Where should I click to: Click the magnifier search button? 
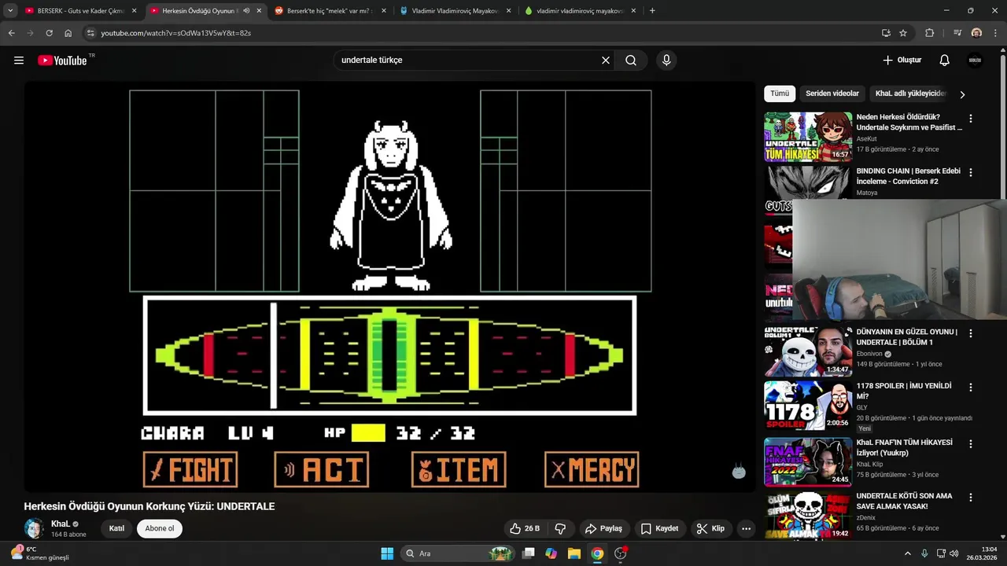click(631, 61)
